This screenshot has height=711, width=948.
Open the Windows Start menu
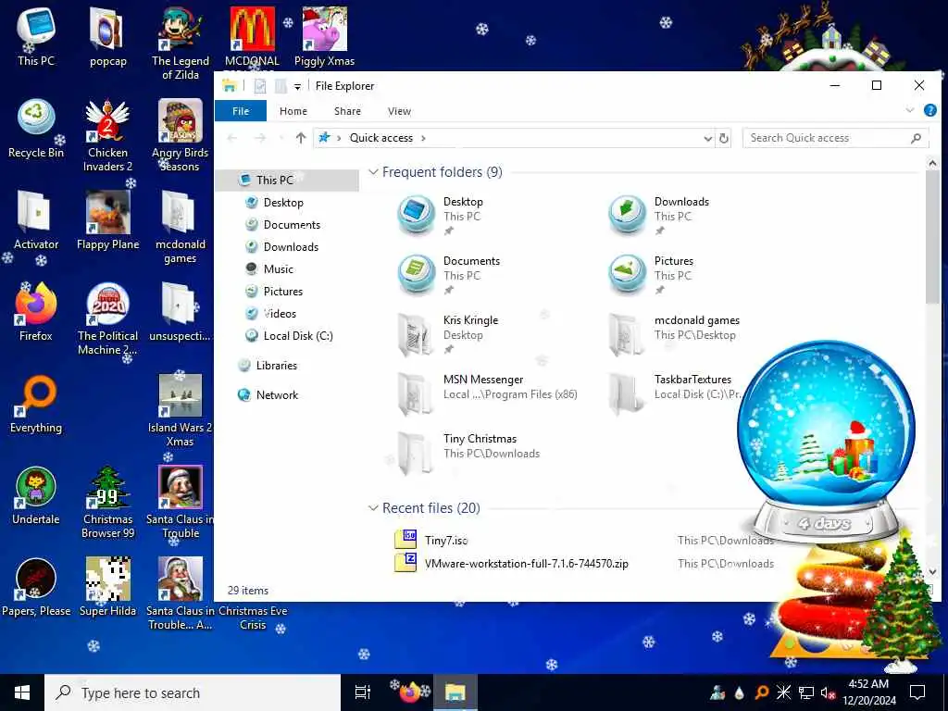[x=22, y=692]
